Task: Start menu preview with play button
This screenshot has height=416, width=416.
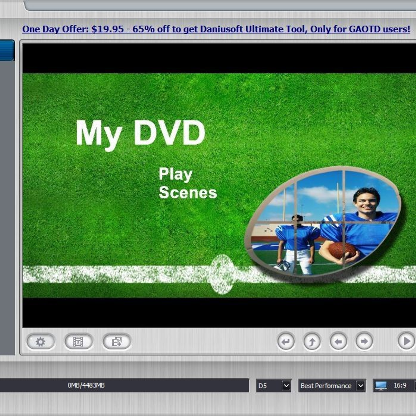Action: point(407,341)
